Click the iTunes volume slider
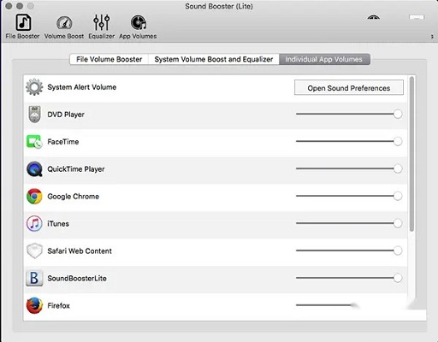The height and width of the screenshot is (342, 438). [349, 223]
